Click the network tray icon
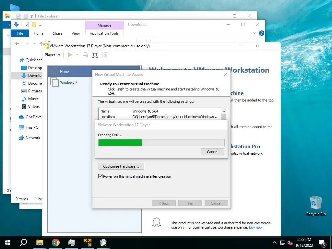 pos(282,243)
